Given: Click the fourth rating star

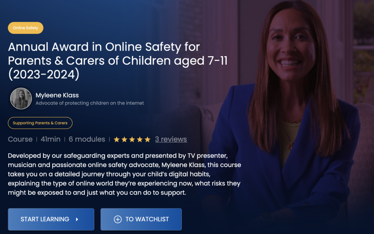Looking at the screenshot, I should tap(140, 140).
